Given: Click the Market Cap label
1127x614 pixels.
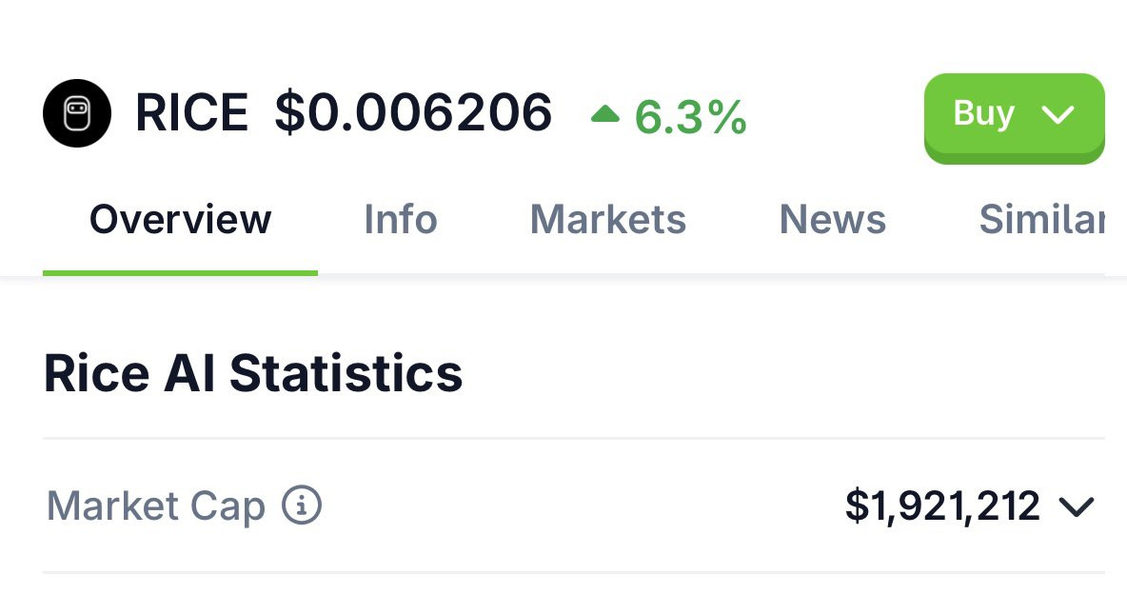Looking at the screenshot, I should pos(156,506).
